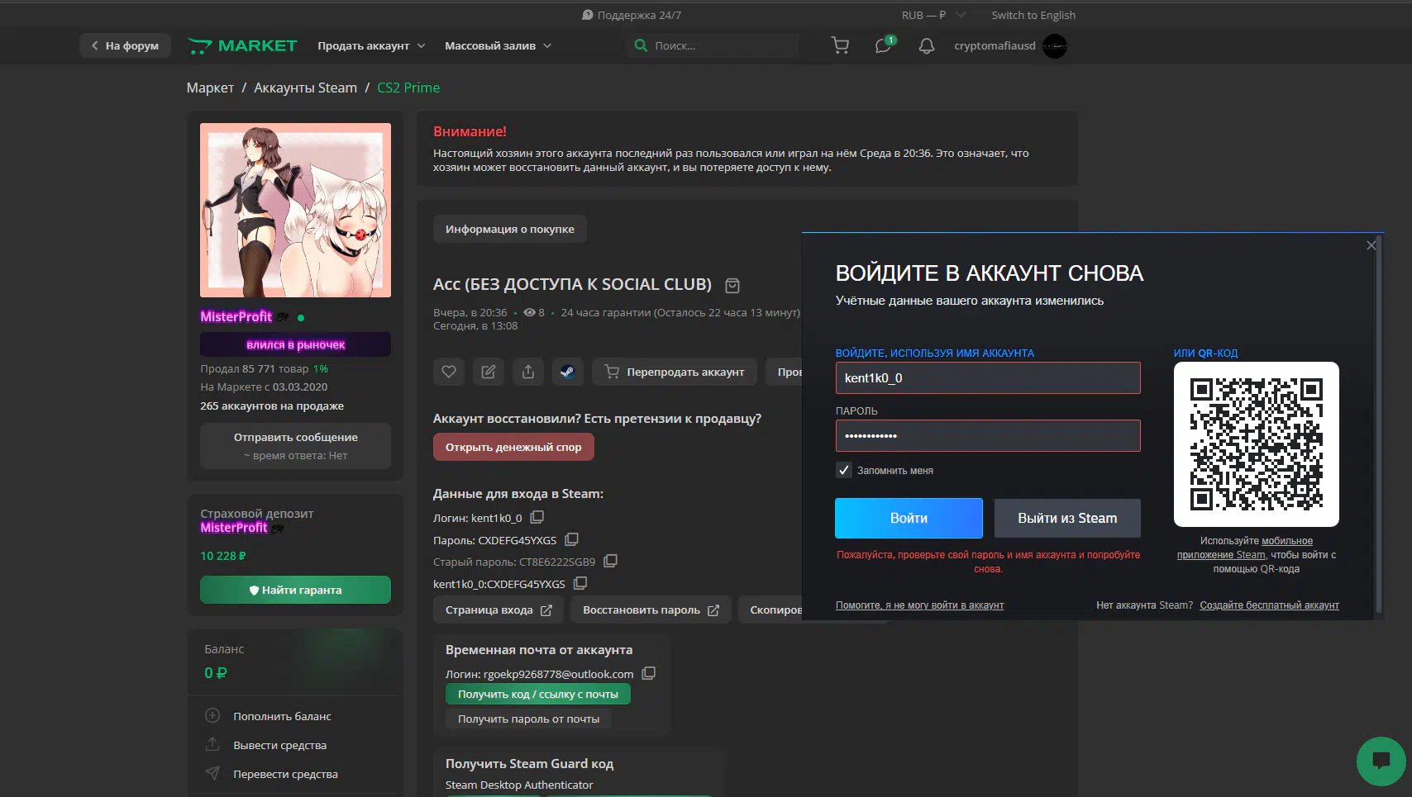The image size is (1412, 797).
Task: Copy the login kent1k0_0
Action: [x=537, y=517]
